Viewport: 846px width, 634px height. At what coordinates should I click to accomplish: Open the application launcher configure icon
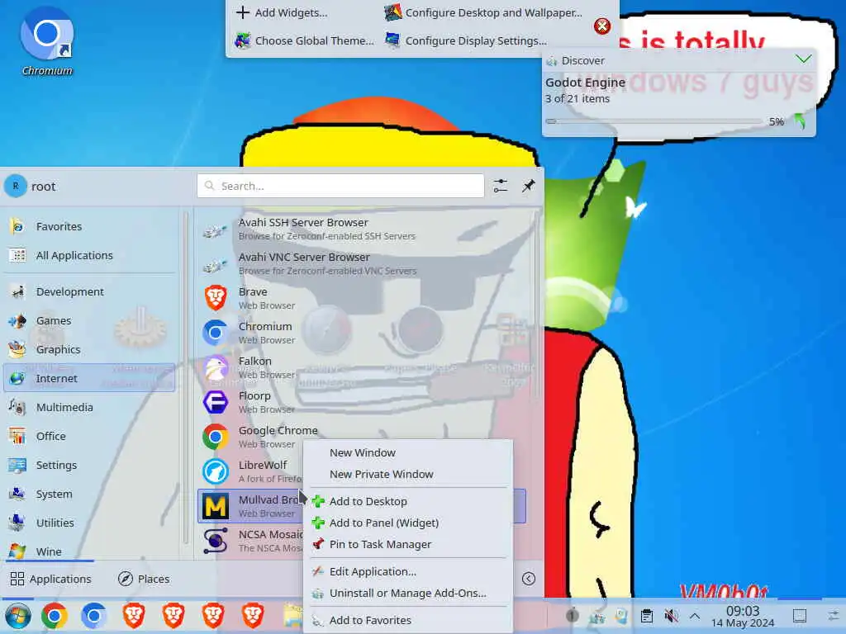point(500,186)
